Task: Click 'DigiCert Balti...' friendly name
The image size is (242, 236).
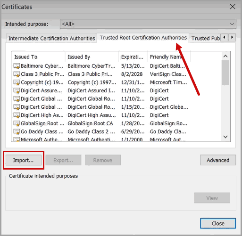Action: (x=167, y=66)
